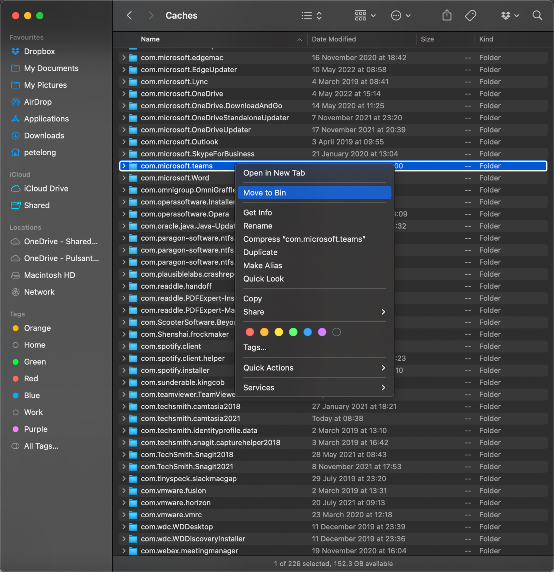Open iCloud Drive from the sidebar

(x=46, y=188)
